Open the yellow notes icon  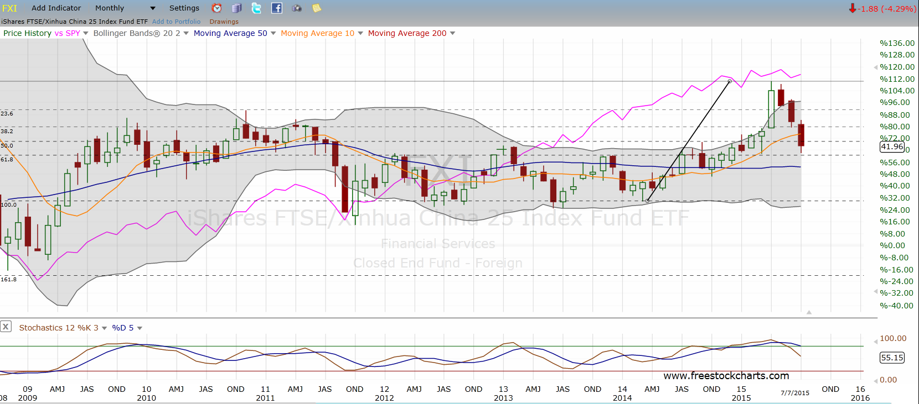(317, 8)
